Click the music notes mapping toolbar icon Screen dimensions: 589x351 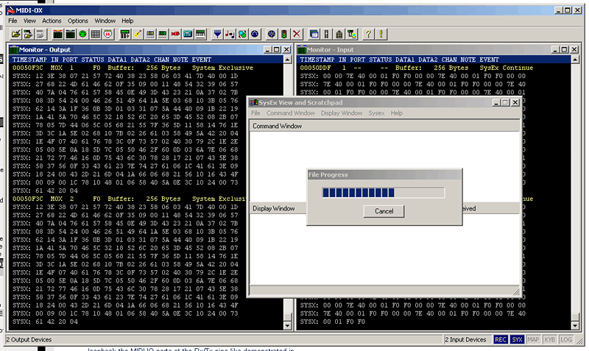pyautogui.click(x=230, y=34)
